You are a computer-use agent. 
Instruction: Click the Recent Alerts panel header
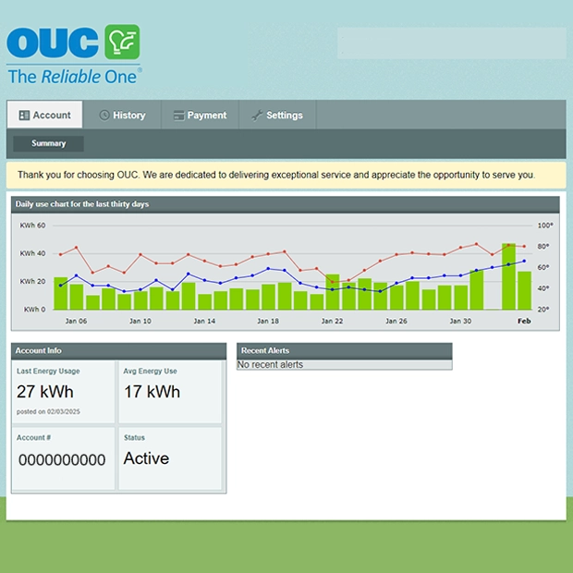point(344,351)
